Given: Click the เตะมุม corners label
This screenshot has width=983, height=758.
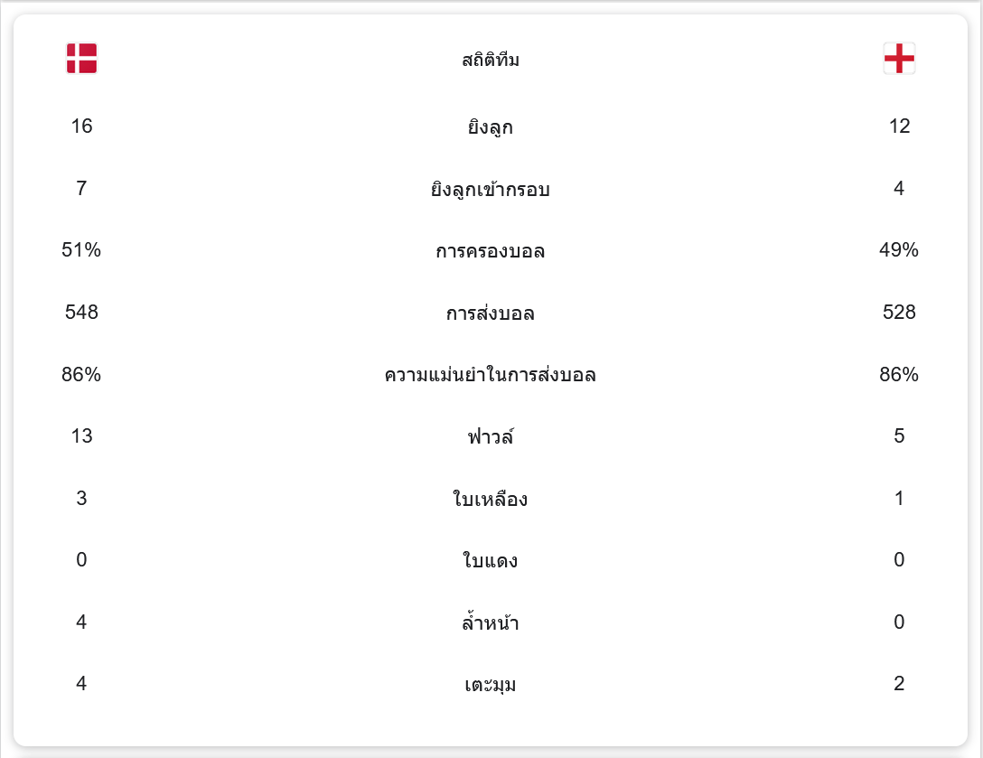Looking at the screenshot, I should (491, 685).
